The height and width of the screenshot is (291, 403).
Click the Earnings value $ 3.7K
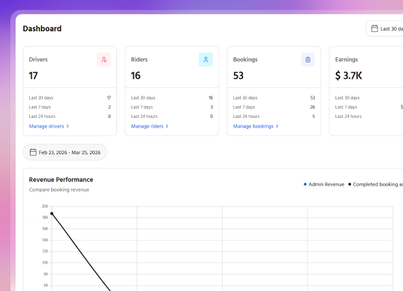pos(348,76)
